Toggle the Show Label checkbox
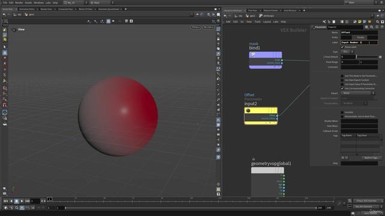 pos(342,47)
